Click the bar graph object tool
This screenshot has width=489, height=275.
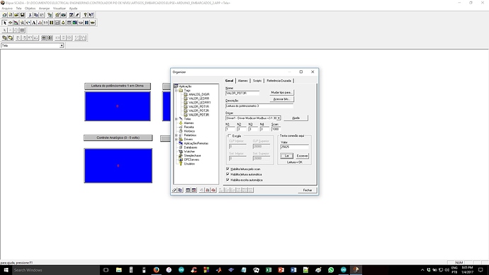[x=40, y=23]
